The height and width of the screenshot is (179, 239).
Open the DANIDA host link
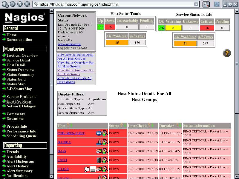click(64, 142)
